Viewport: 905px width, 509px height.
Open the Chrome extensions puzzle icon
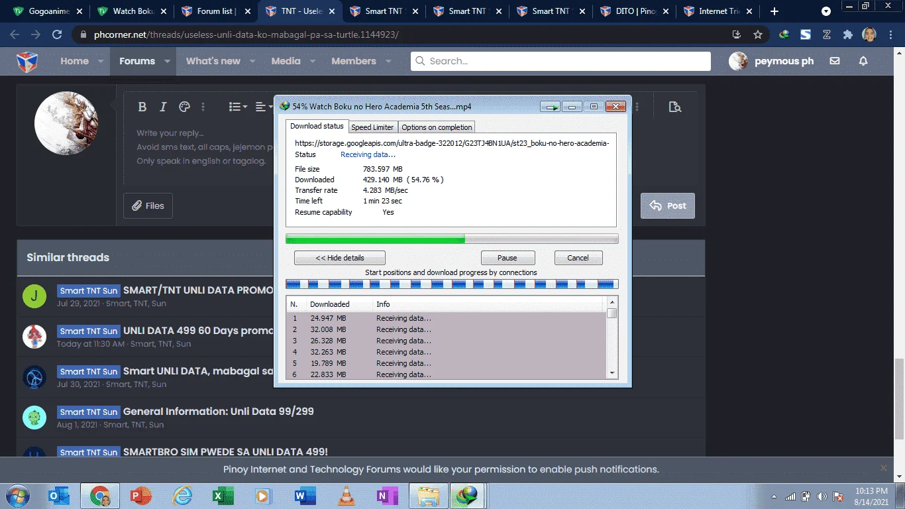[847, 34]
